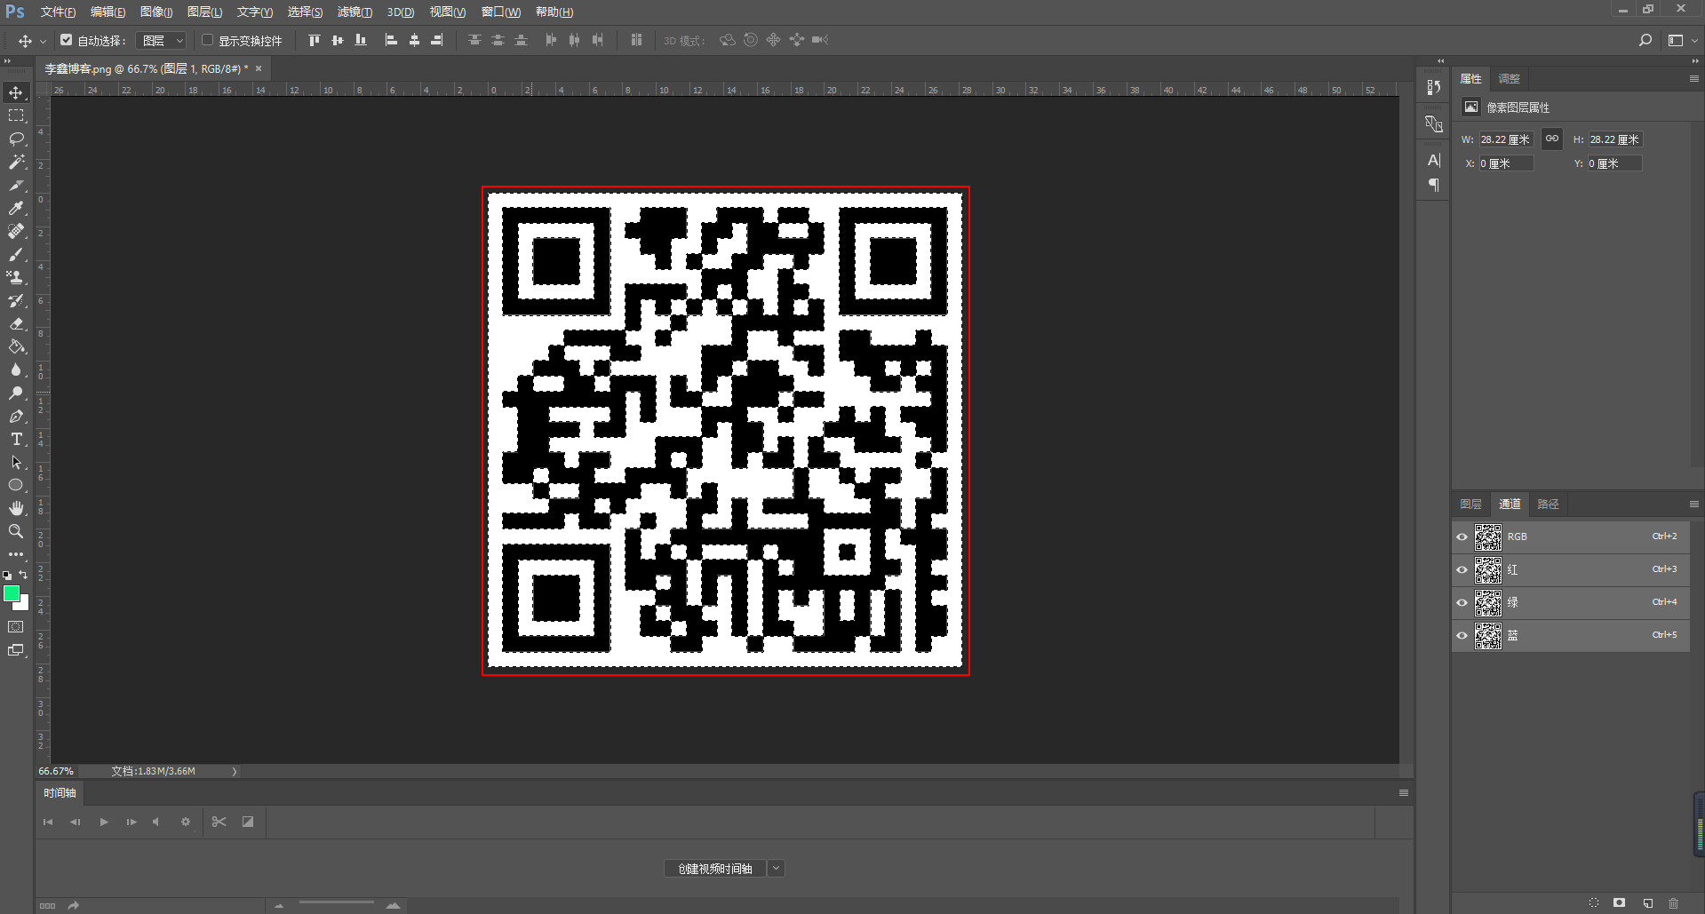Open the Paragraph panel icon

click(x=1433, y=185)
